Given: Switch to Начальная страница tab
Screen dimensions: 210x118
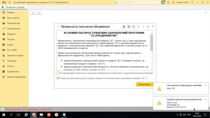Looking at the screenshot, I should (x=13, y=7).
